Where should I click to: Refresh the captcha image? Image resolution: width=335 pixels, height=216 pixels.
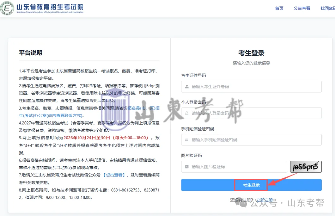306,167
